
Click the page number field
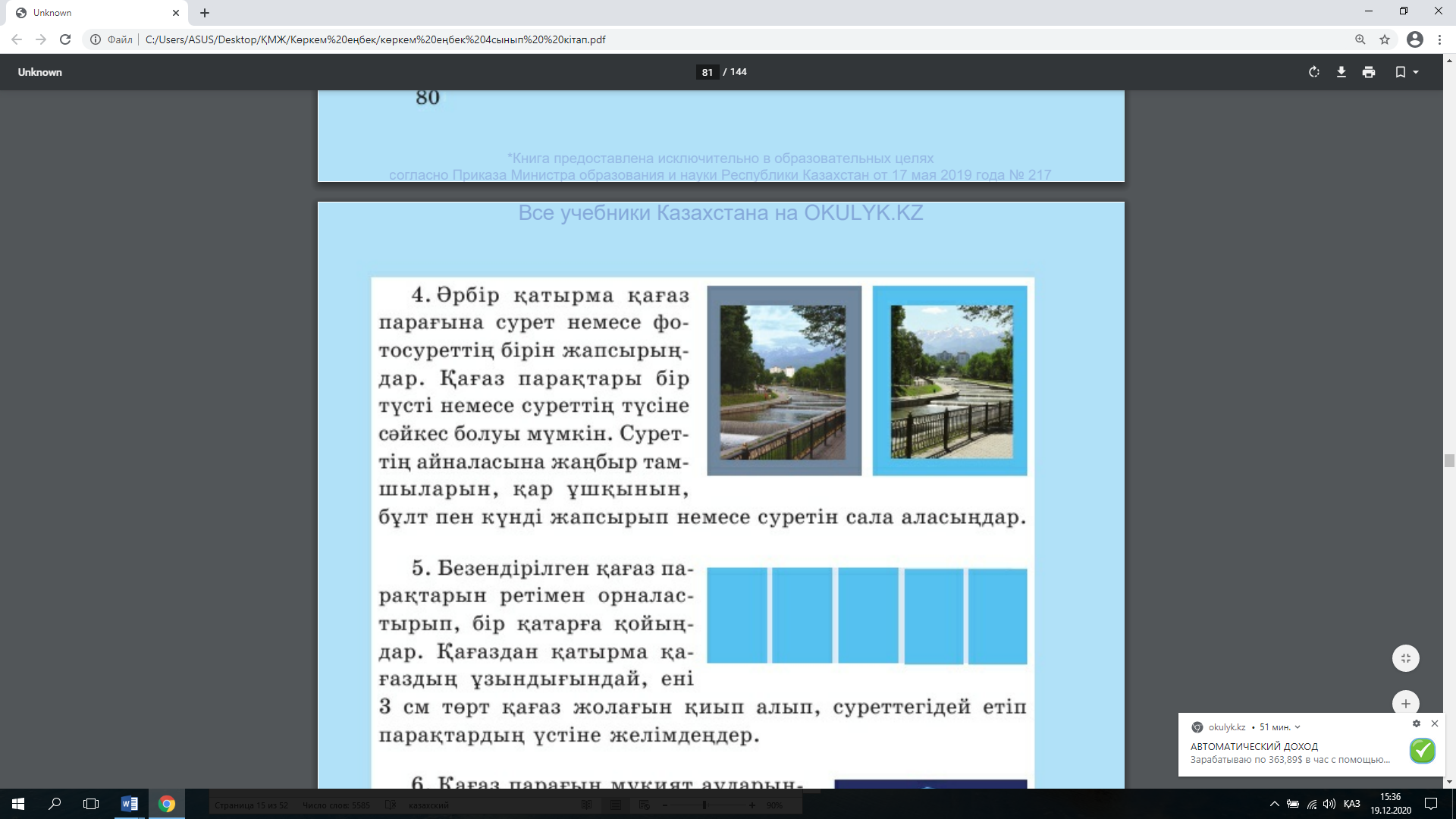pos(707,72)
